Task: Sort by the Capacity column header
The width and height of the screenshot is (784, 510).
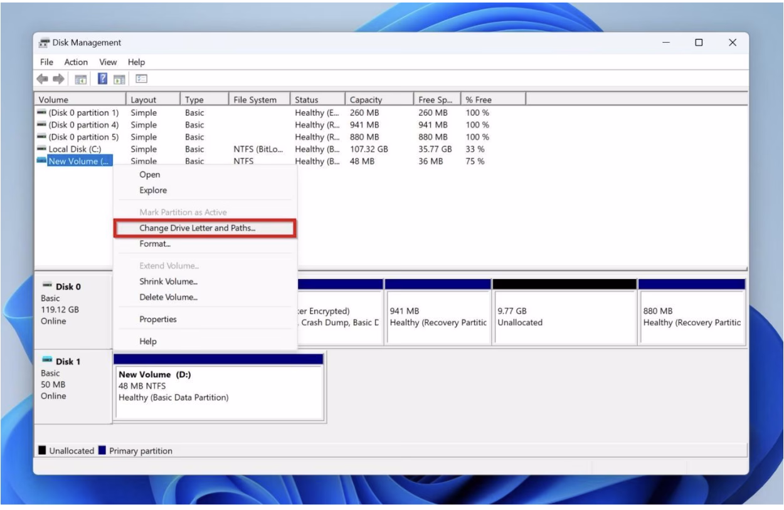Action: coord(366,100)
